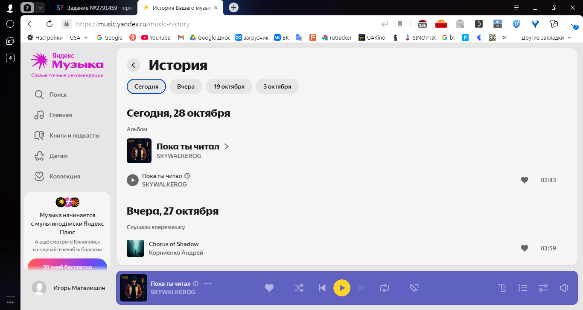Skip to the previous track

coord(322,288)
